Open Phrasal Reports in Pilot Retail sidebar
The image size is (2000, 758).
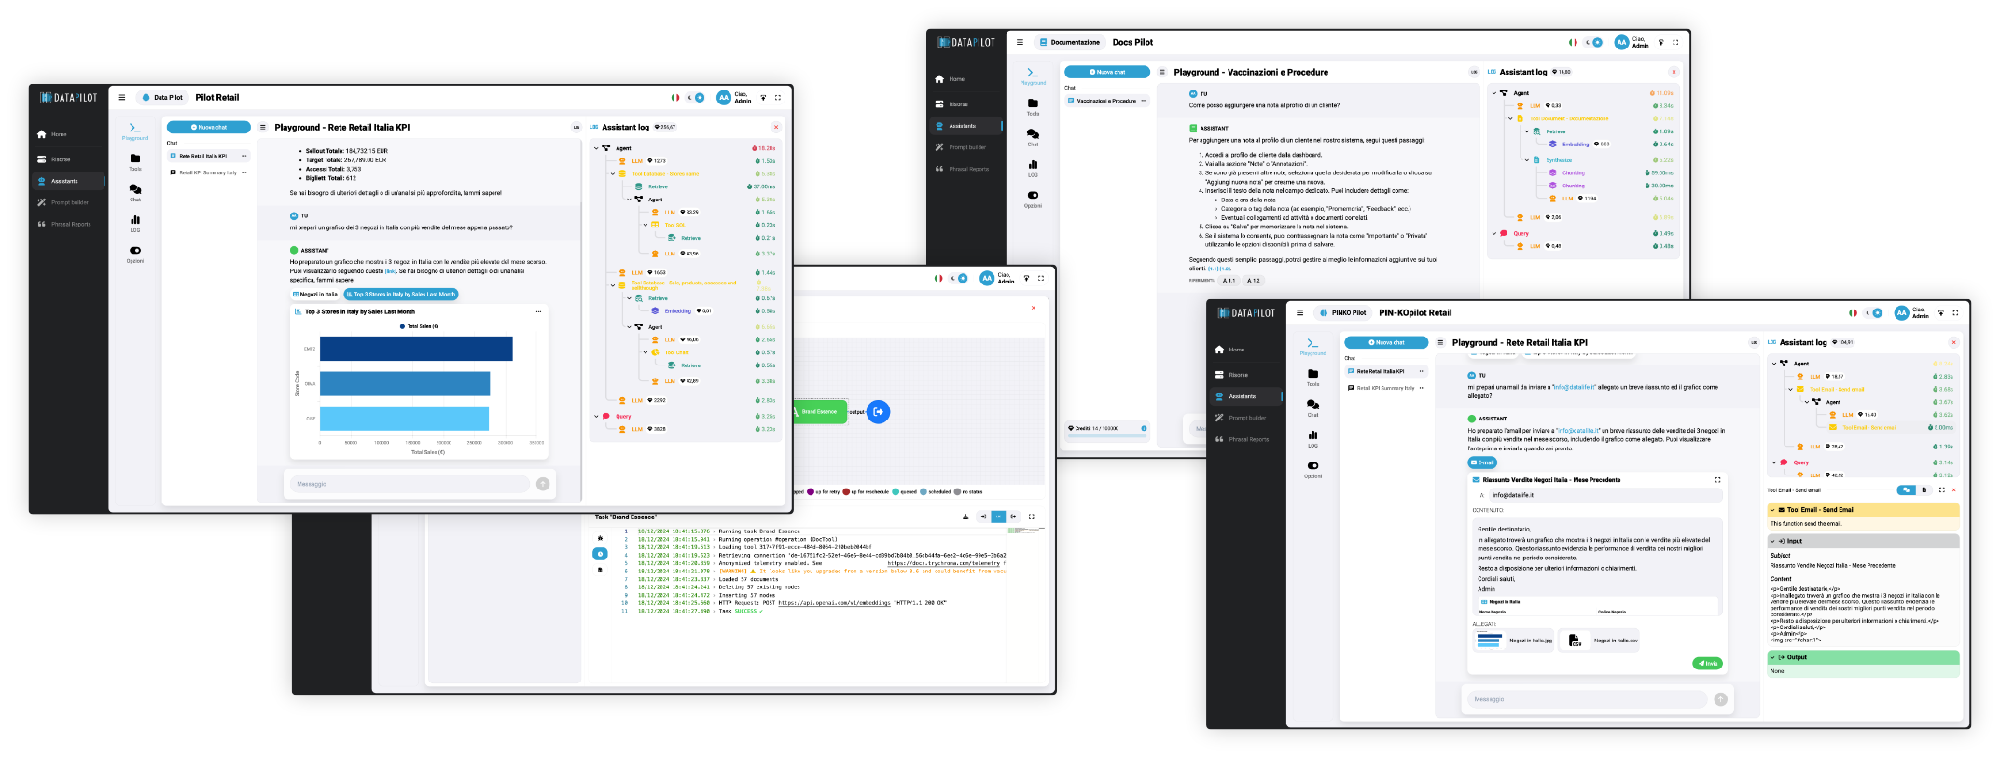(x=64, y=224)
